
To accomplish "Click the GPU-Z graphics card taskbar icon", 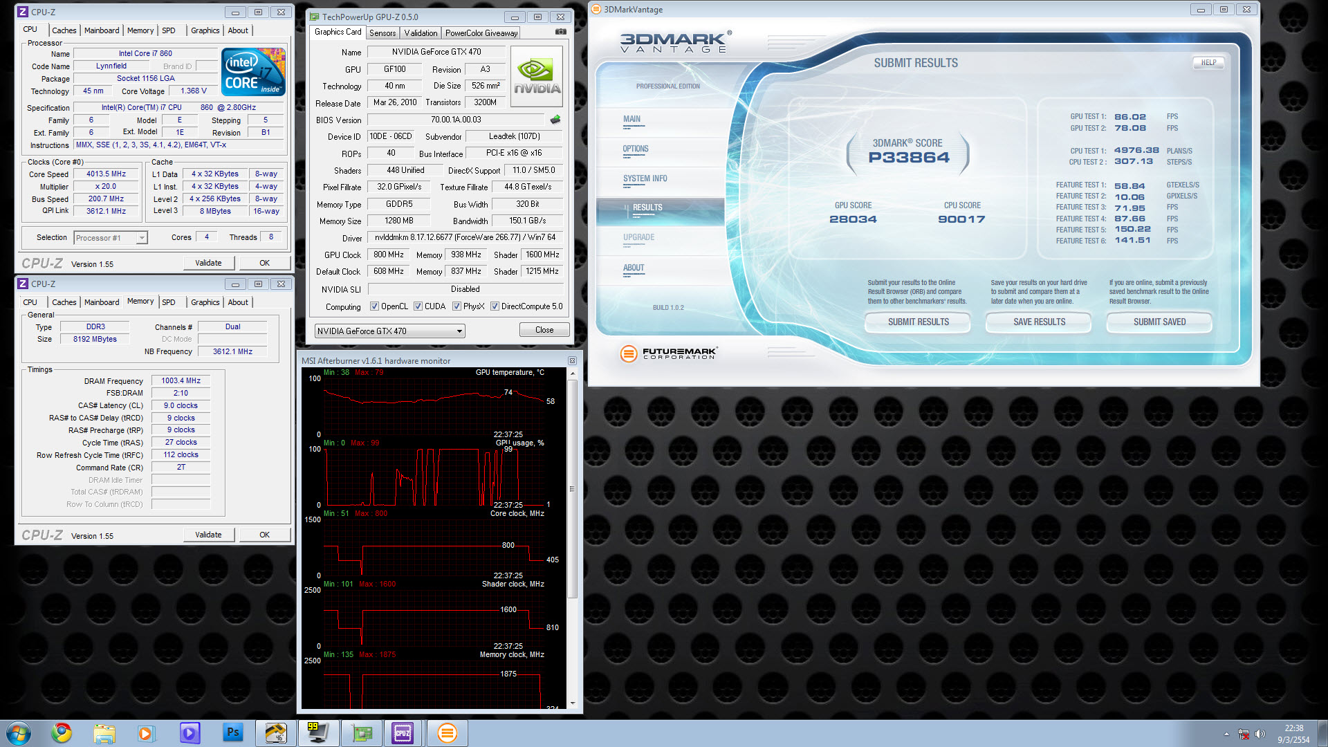I will (362, 732).
